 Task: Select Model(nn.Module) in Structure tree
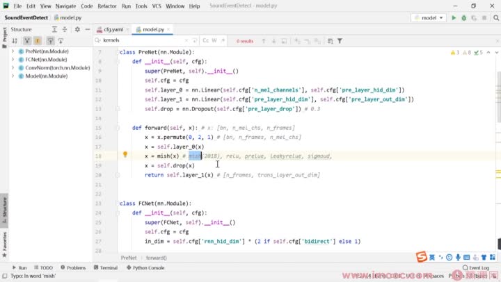47,76
